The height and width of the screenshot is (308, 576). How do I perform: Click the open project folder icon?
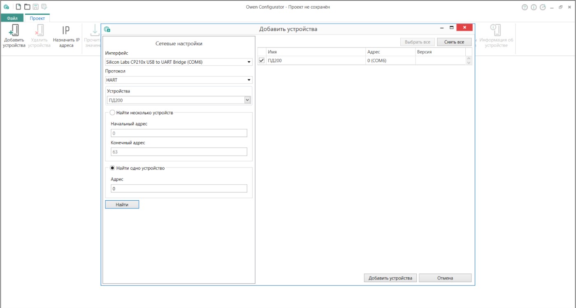click(x=27, y=7)
